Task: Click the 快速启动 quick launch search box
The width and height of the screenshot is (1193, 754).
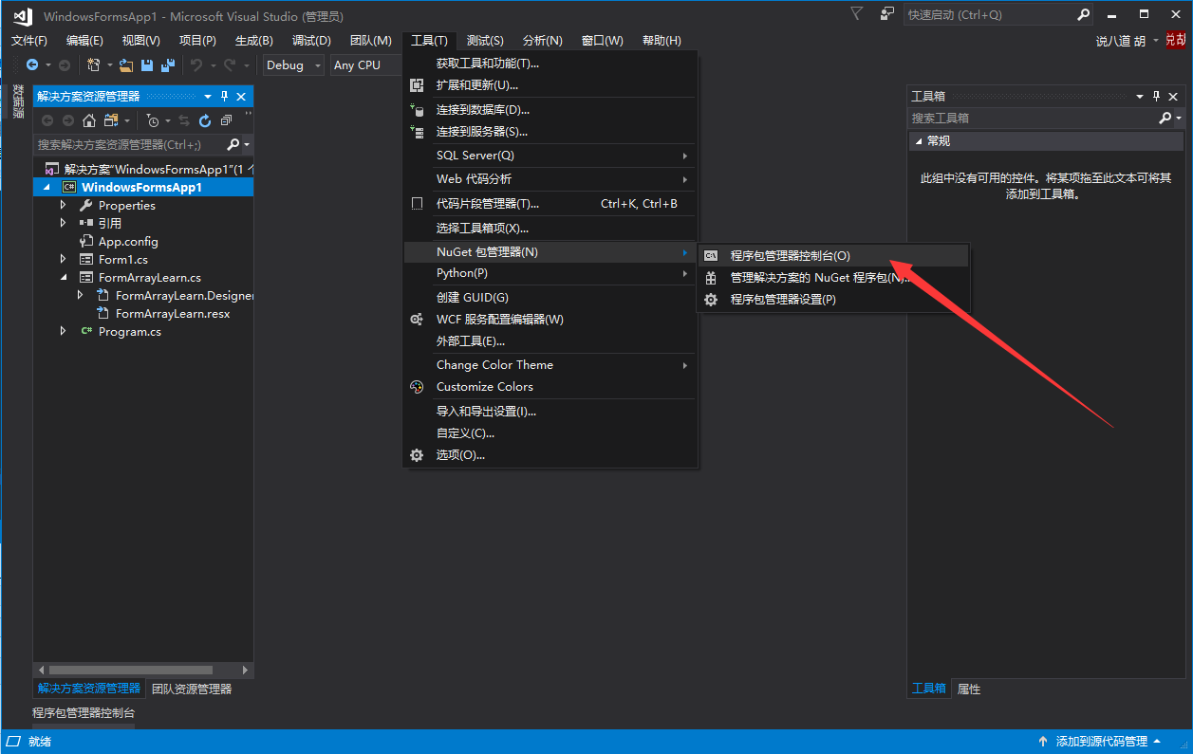Action: [x=988, y=15]
